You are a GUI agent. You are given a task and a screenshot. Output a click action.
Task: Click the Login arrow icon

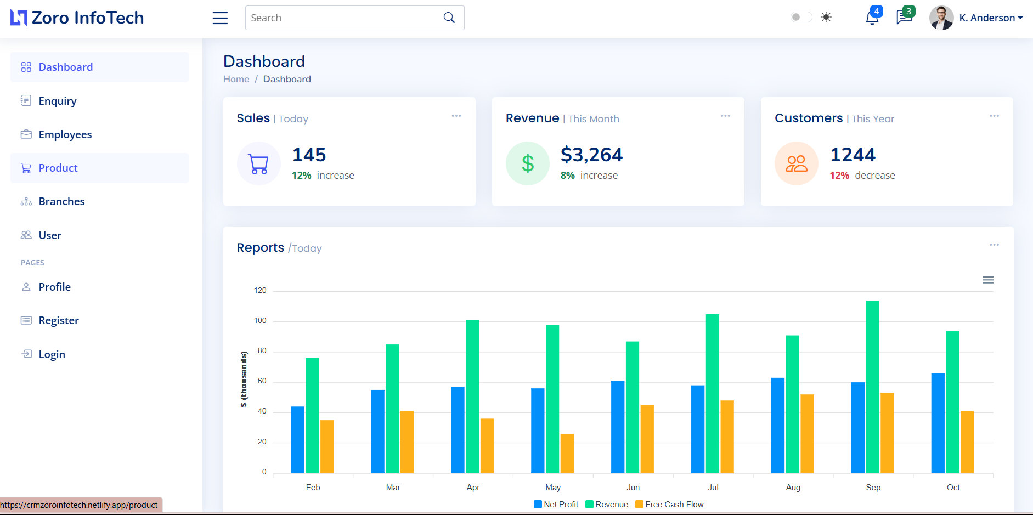(26, 354)
